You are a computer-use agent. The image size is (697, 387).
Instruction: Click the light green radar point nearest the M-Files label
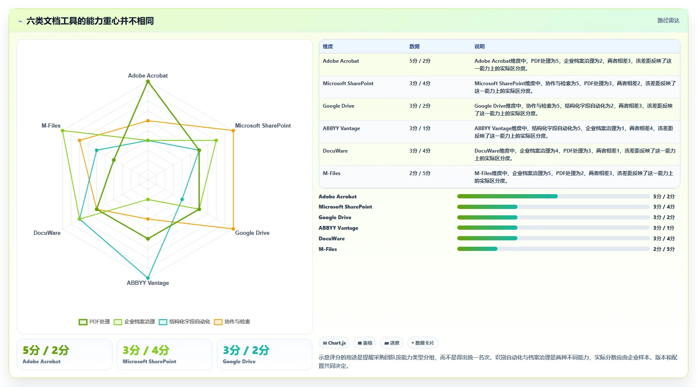[x=63, y=131]
